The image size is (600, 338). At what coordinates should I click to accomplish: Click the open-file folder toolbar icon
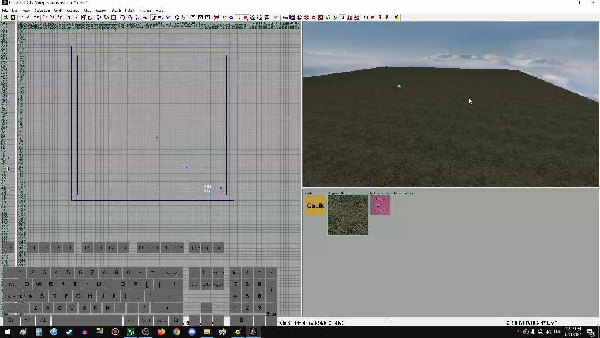[6, 18]
